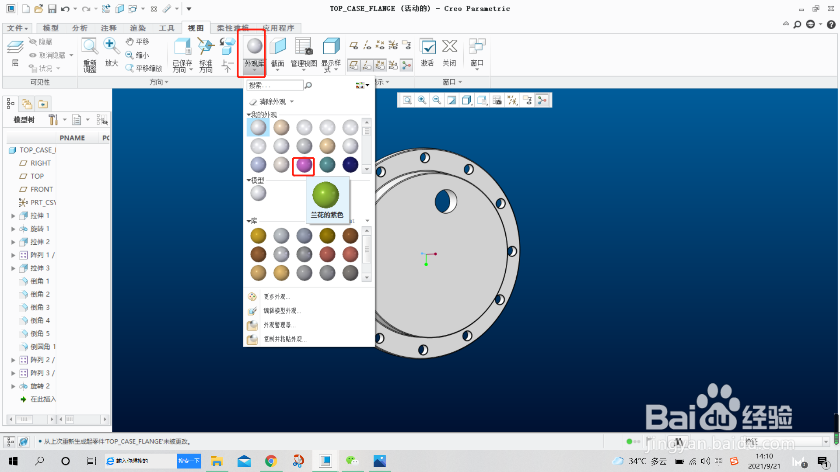
Task: Open the appearance gallery view options dropdown
Action: [362, 85]
